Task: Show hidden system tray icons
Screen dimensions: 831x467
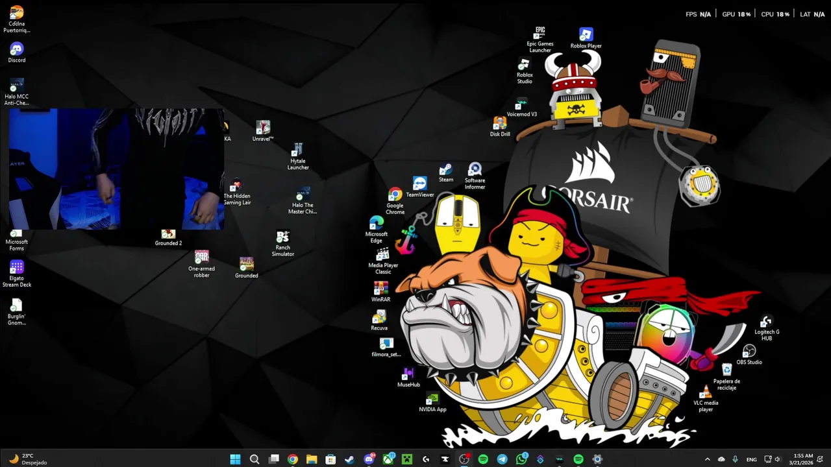Action: pos(707,459)
